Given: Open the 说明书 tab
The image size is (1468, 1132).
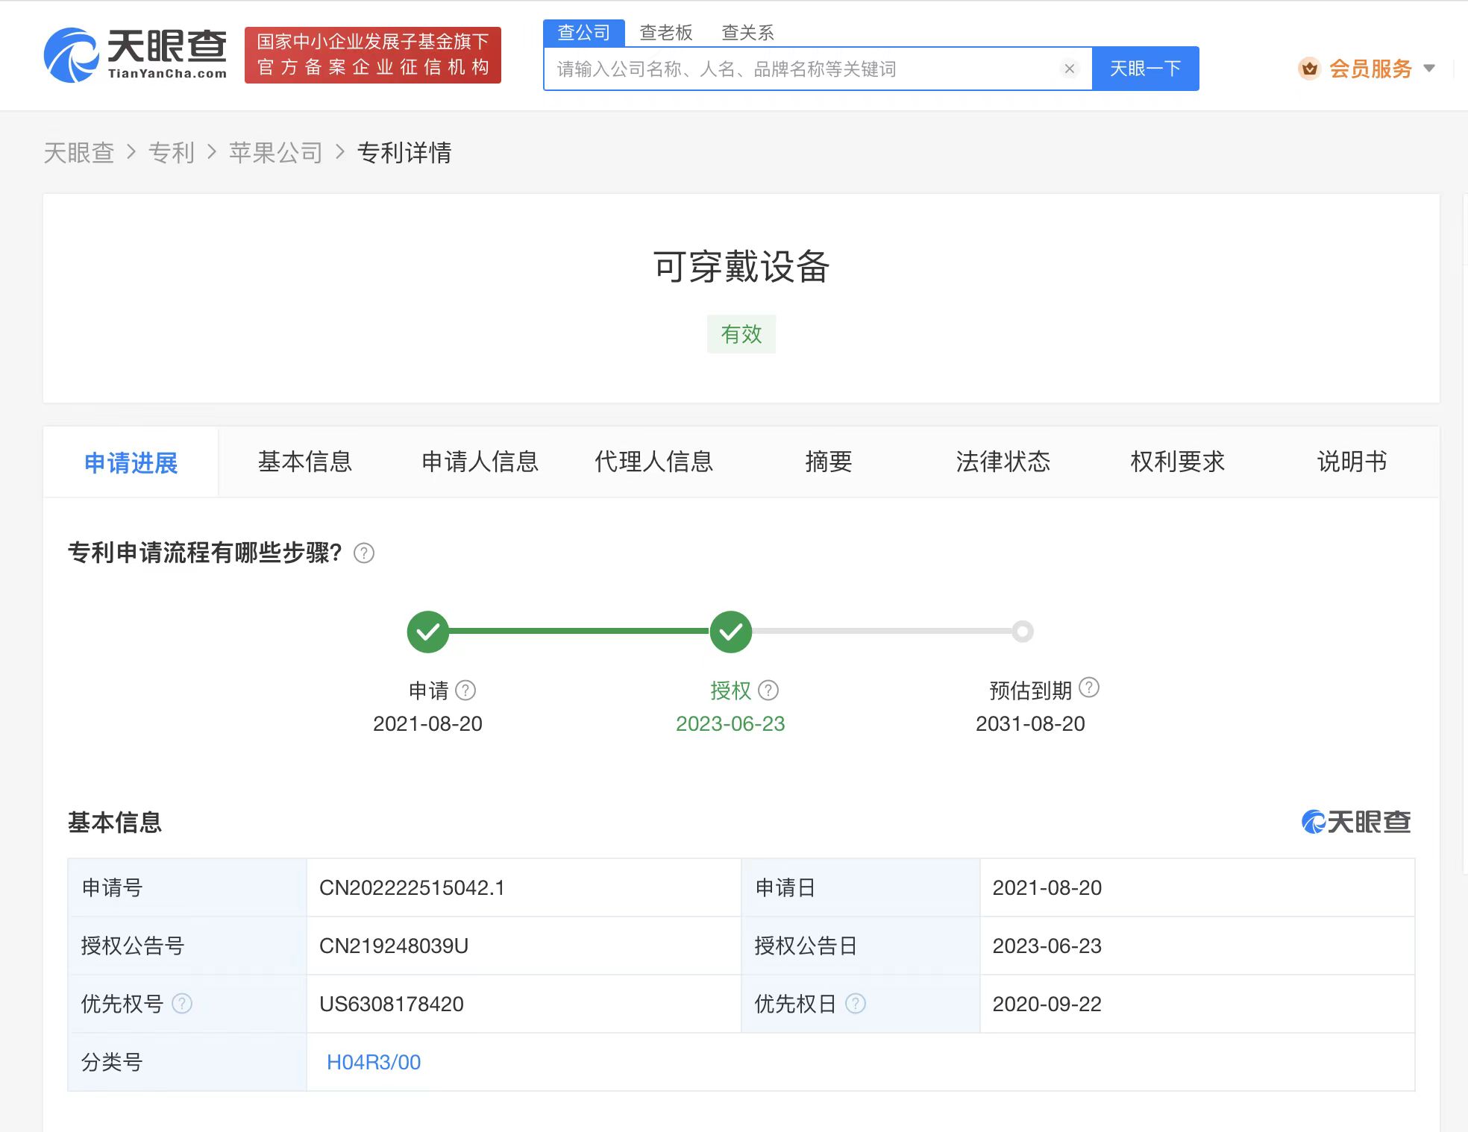Looking at the screenshot, I should coord(1352,462).
